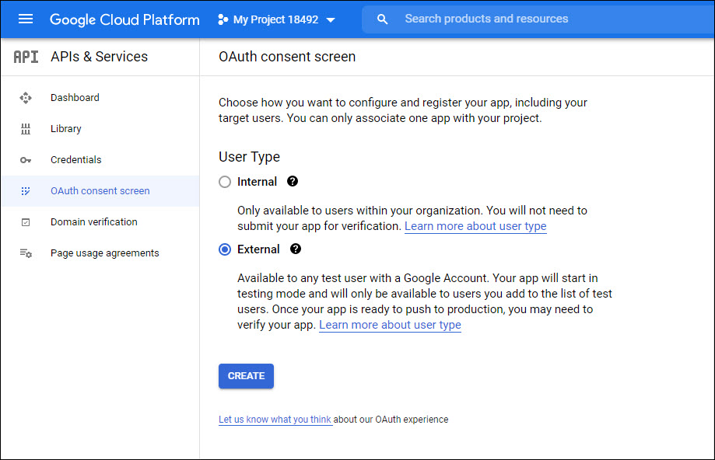Open Learn more link under Internal

[x=475, y=226]
